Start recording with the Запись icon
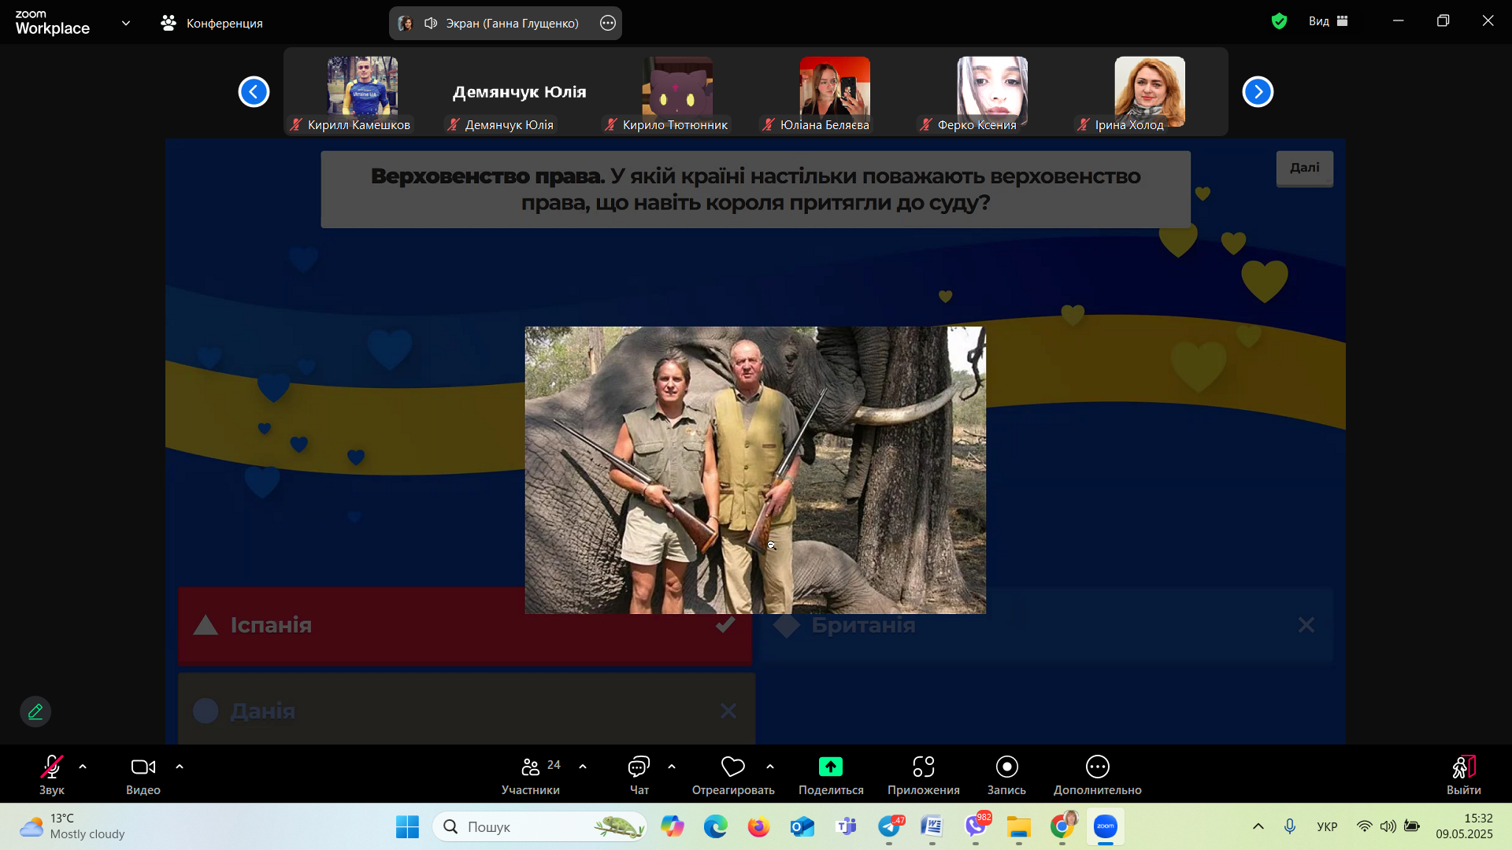1512x850 pixels. [x=1006, y=767]
